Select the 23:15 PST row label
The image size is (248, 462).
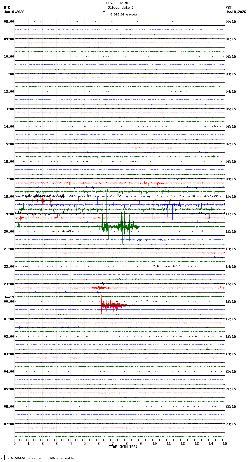click(x=231, y=424)
